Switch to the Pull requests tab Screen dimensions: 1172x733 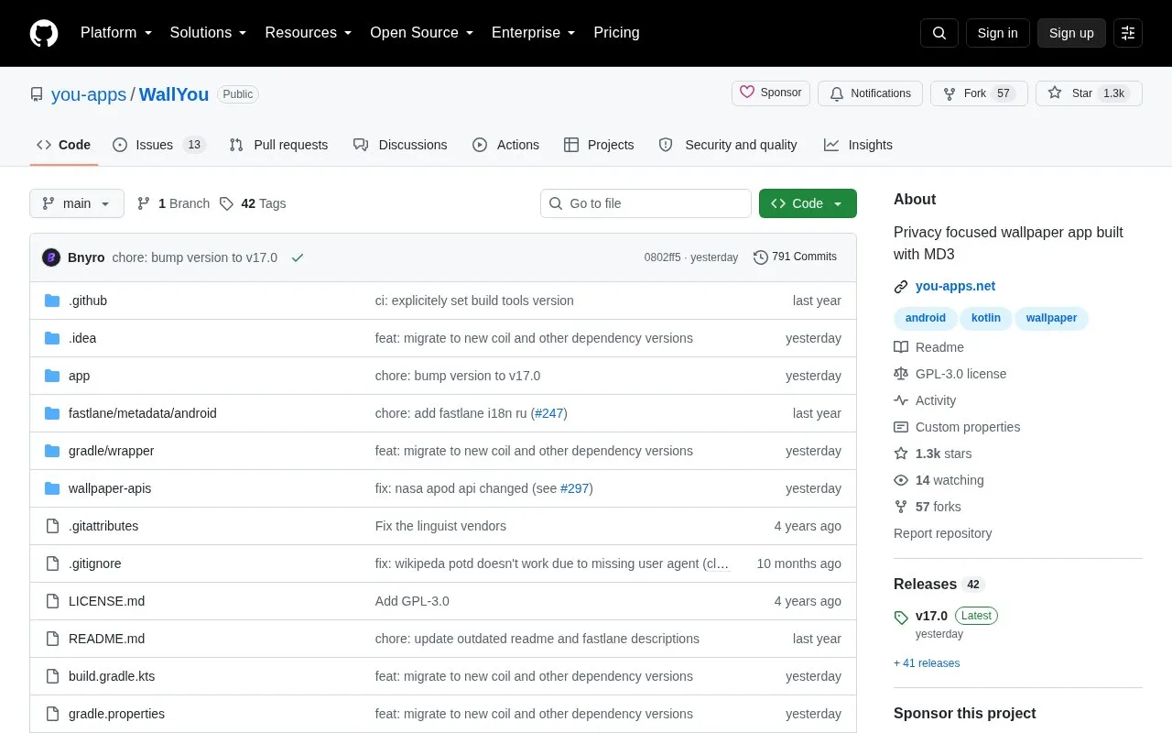pyautogui.click(x=278, y=145)
